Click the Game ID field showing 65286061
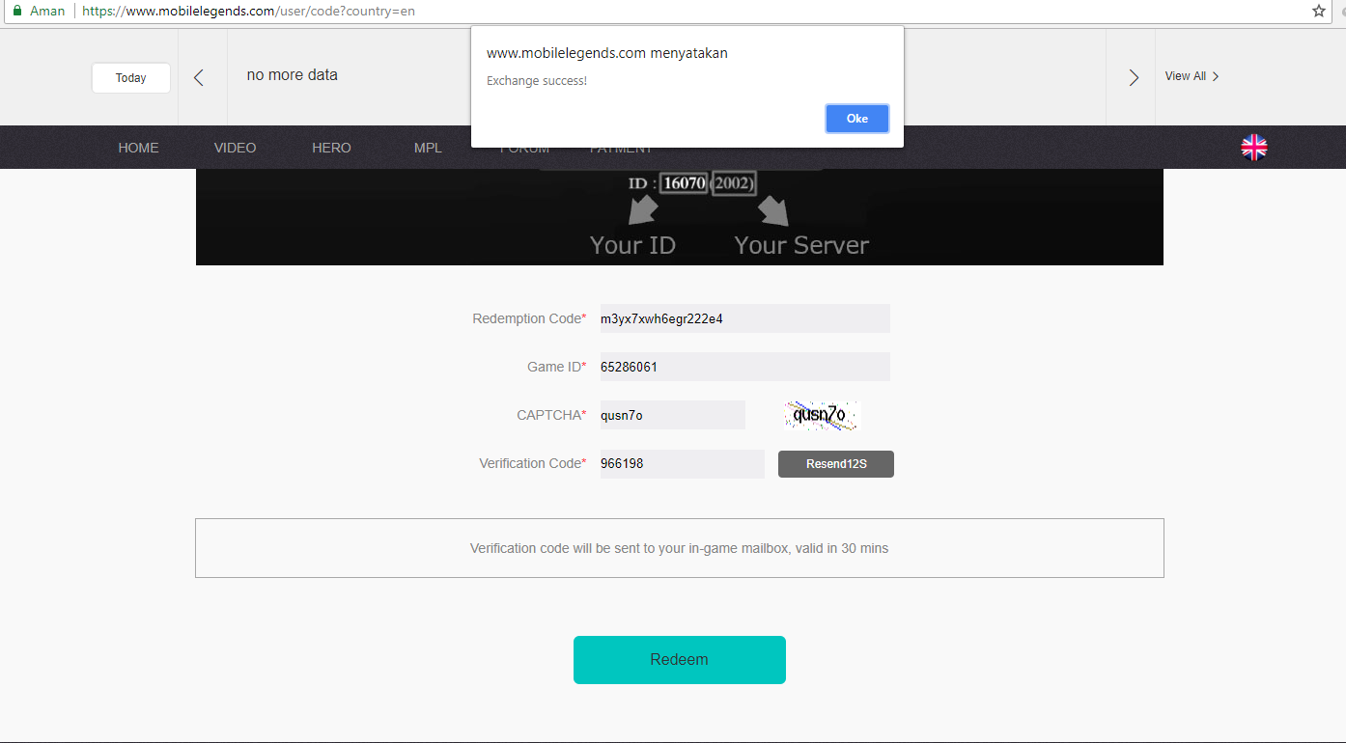Image resolution: width=1346 pixels, height=743 pixels. pos(743,367)
